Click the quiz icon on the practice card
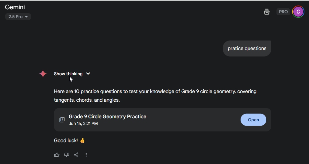The image size is (309, 164). 62,120
